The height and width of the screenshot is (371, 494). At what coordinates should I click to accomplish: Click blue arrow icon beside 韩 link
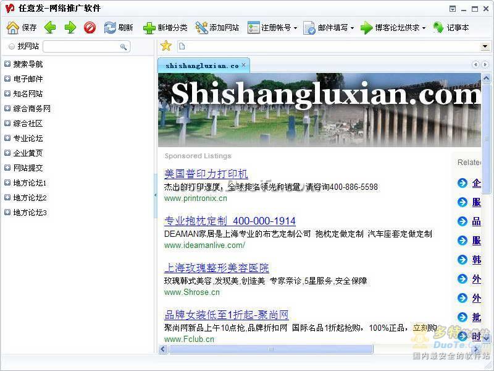(x=462, y=259)
